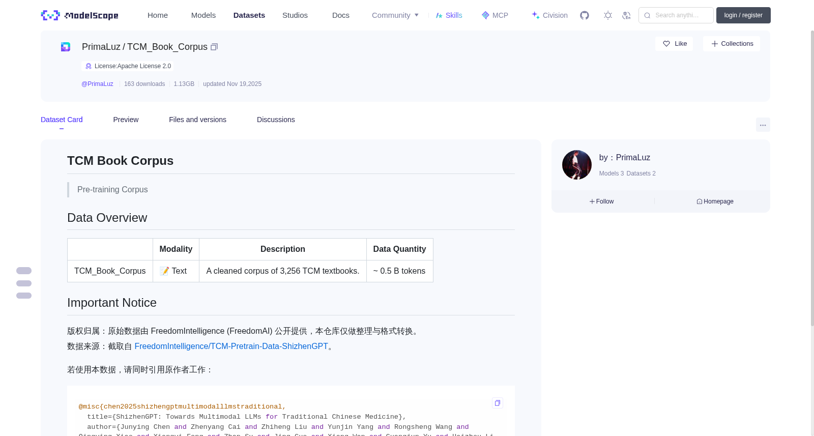Click the floating table-of-contents bars icon
Screen dimensions: 814x436
pyautogui.click(x=24, y=283)
